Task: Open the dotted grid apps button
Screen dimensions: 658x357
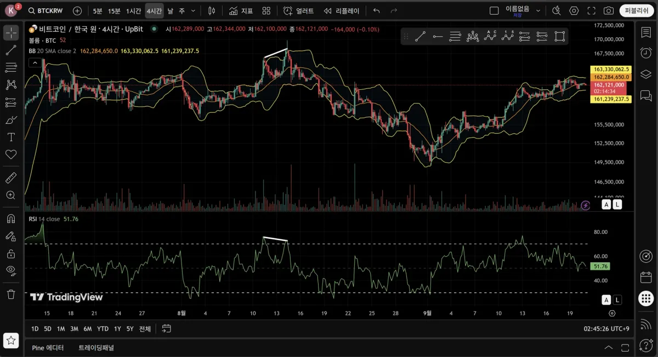Action: [646, 298]
